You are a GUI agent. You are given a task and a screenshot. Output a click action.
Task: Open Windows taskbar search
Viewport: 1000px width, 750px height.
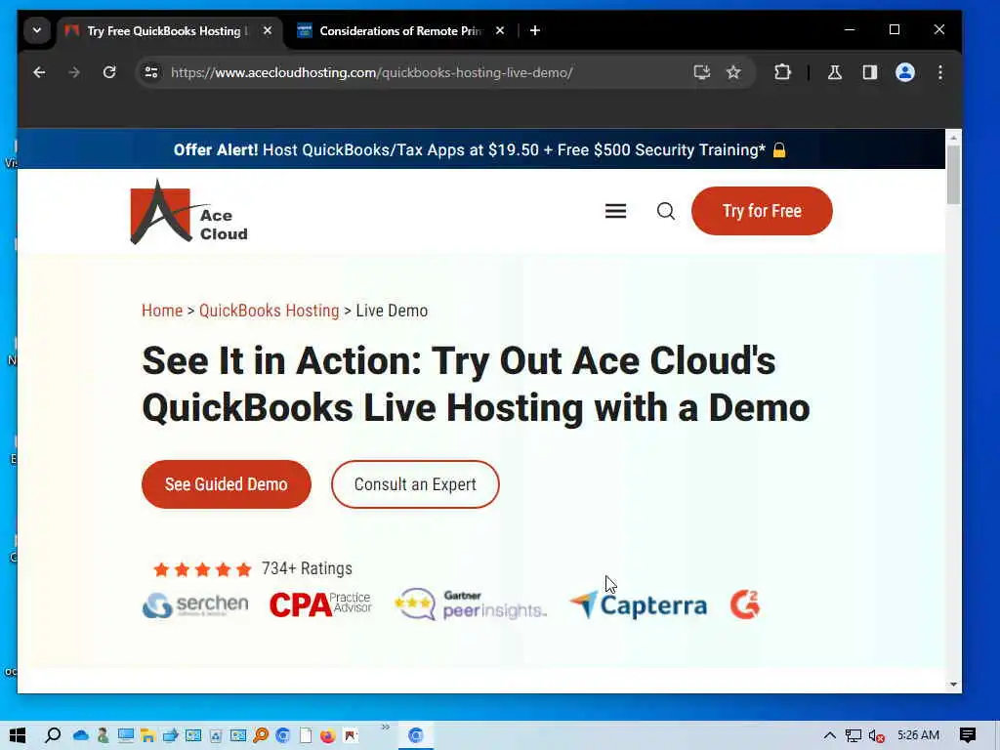tap(53, 735)
